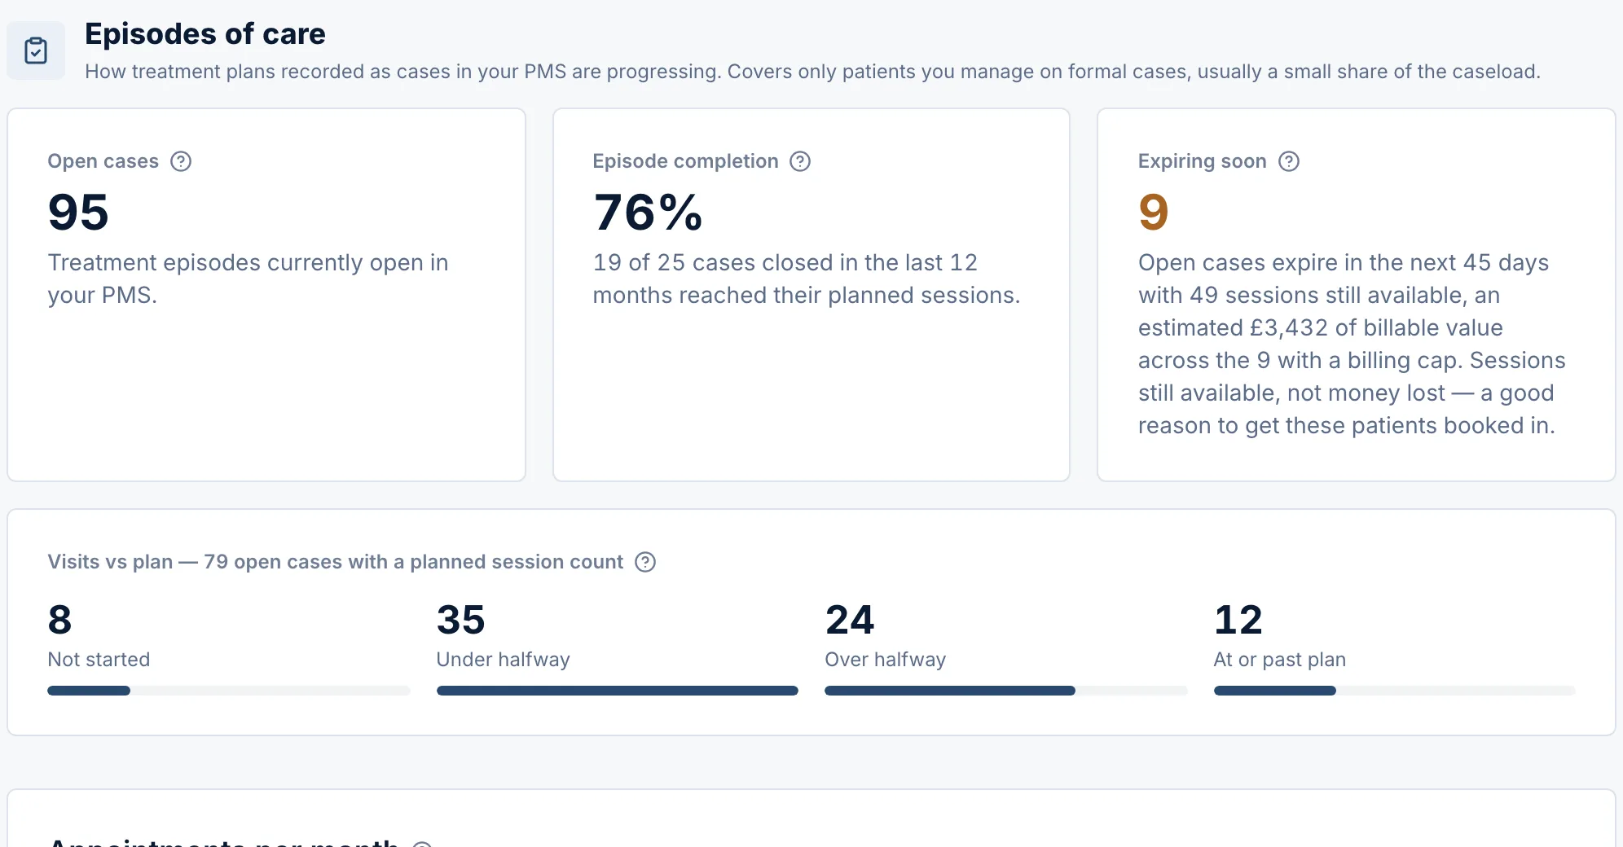Open help tooltip beside Open cases
This screenshot has height=847, width=1623.
click(x=181, y=161)
